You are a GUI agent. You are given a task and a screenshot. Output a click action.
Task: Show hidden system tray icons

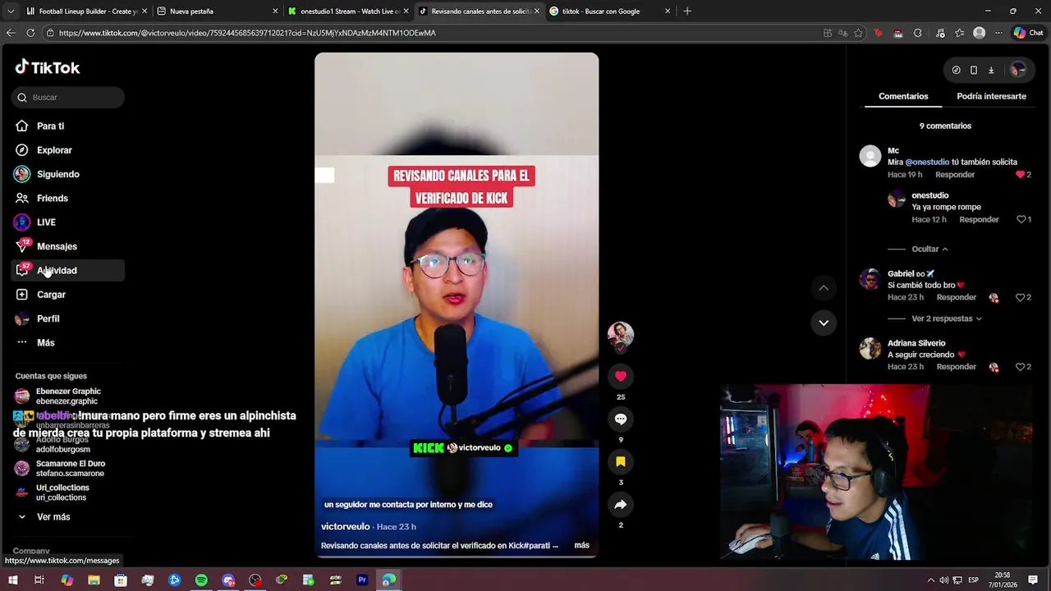click(930, 580)
